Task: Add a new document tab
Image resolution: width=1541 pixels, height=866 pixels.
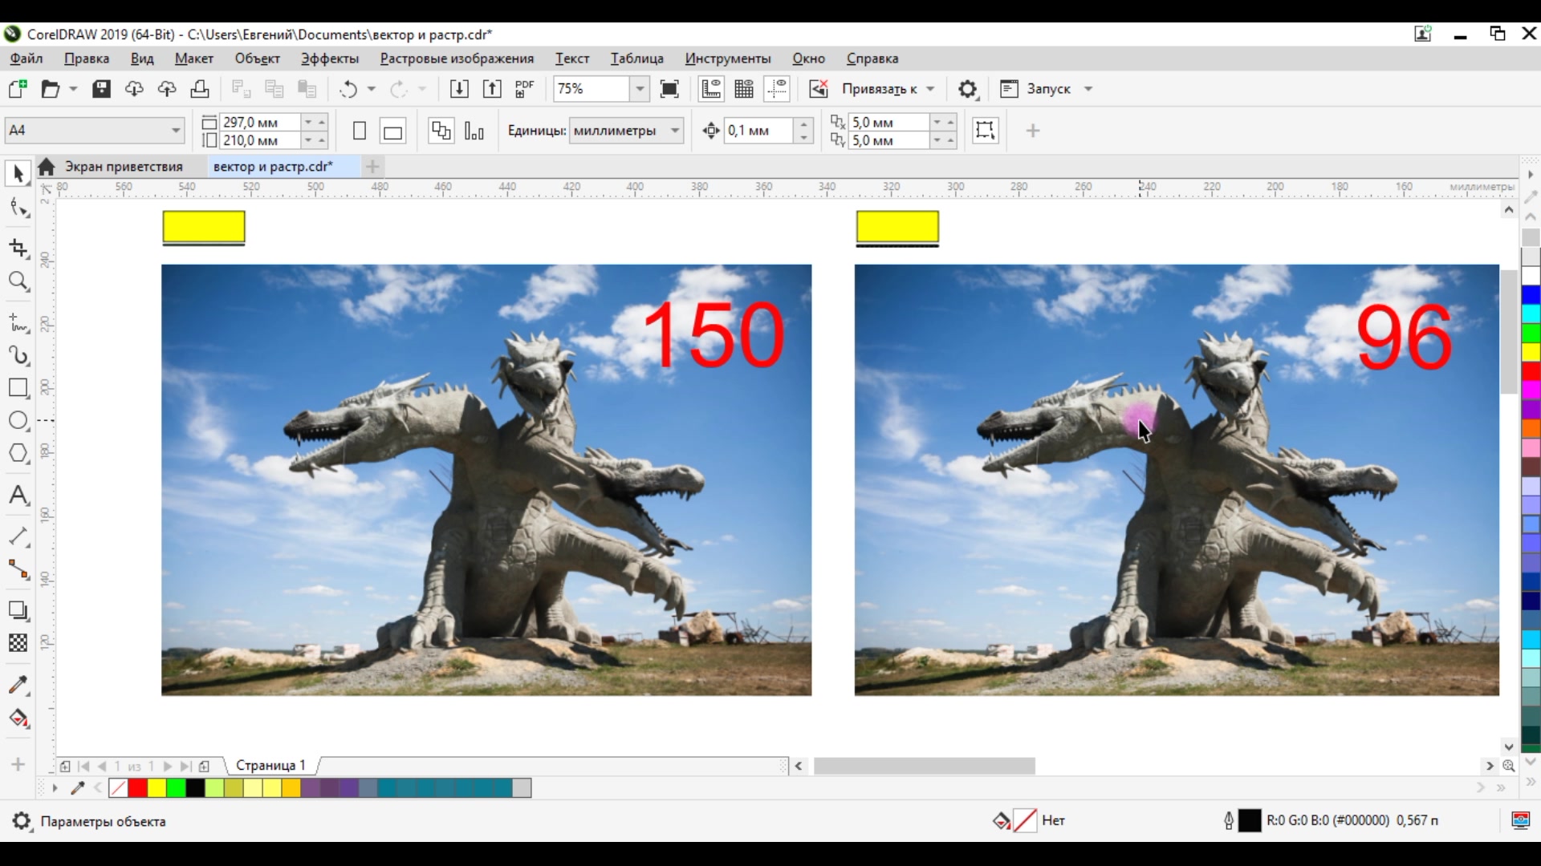Action: 372,167
